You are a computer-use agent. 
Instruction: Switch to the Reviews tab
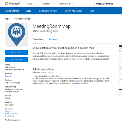coord(53,39)
